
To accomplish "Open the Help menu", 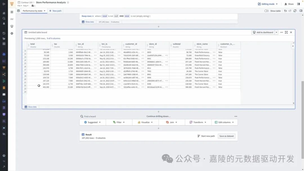I will tap(26, 6).
